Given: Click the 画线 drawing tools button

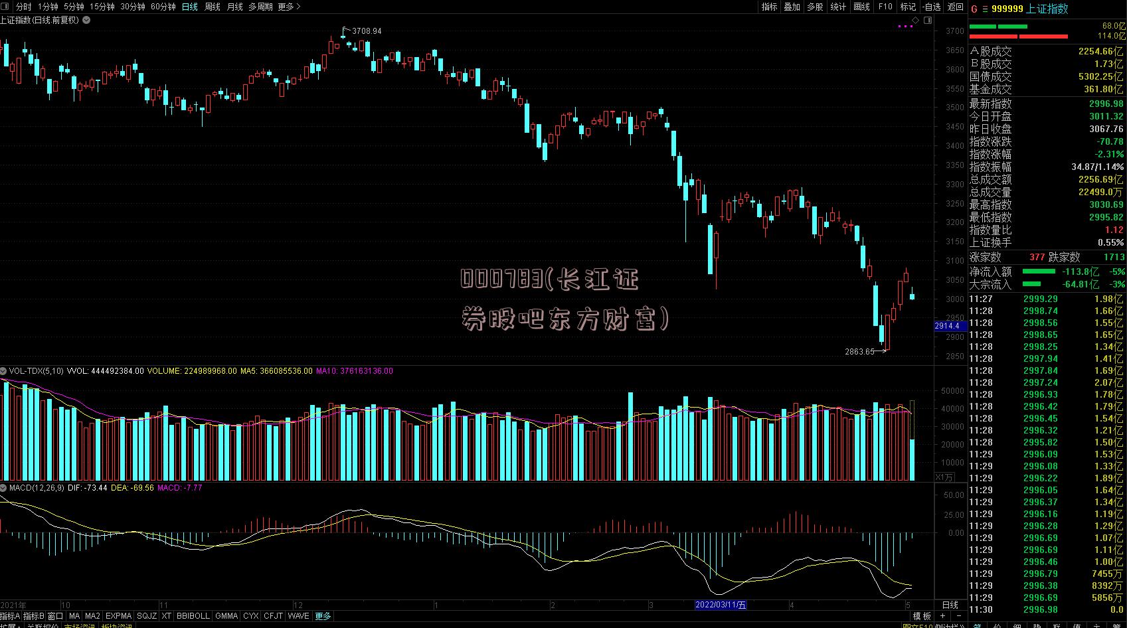Looking at the screenshot, I should [x=861, y=7].
